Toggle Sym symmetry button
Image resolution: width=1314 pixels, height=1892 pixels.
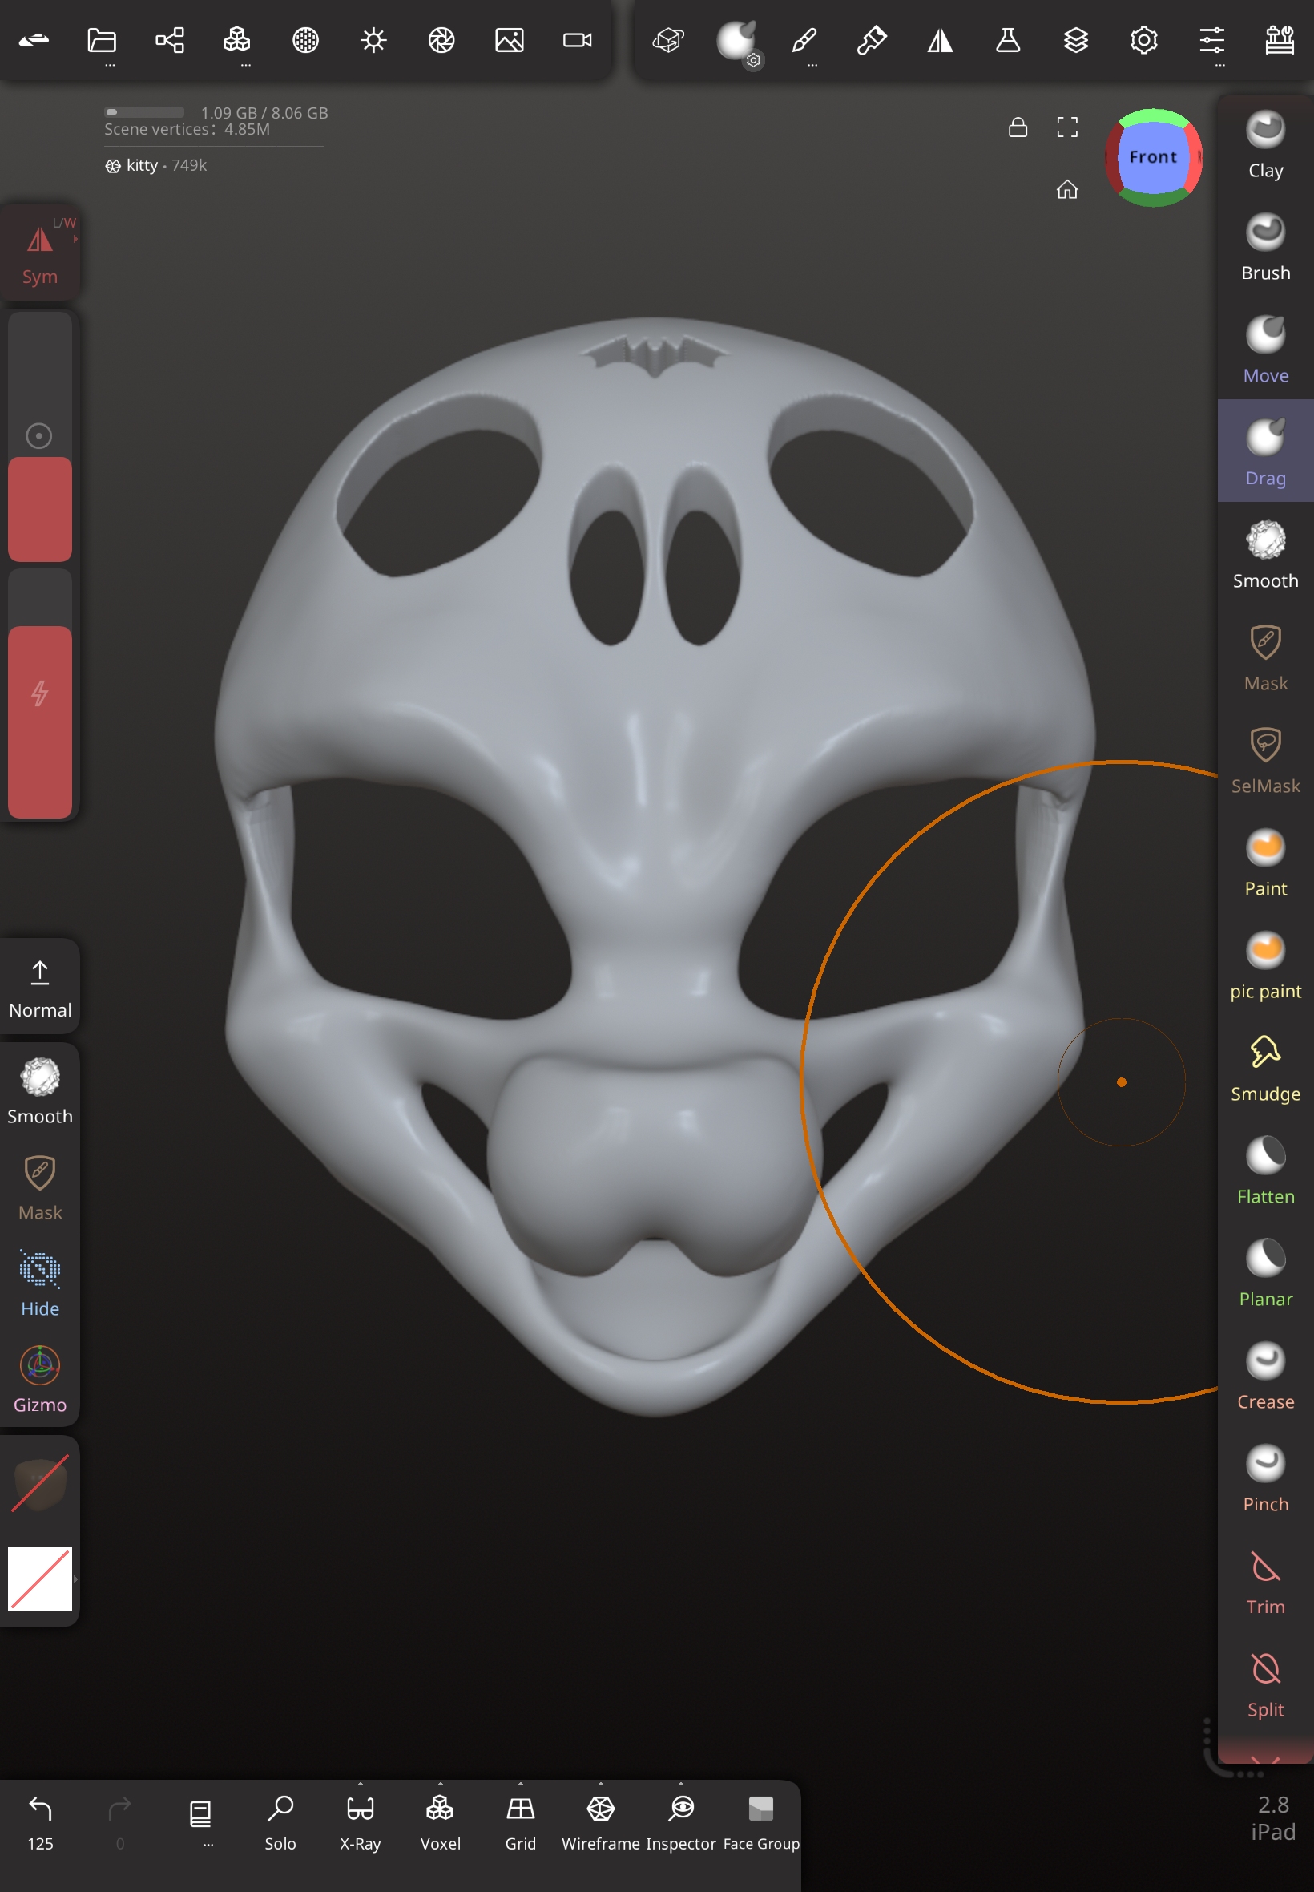point(39,252)
